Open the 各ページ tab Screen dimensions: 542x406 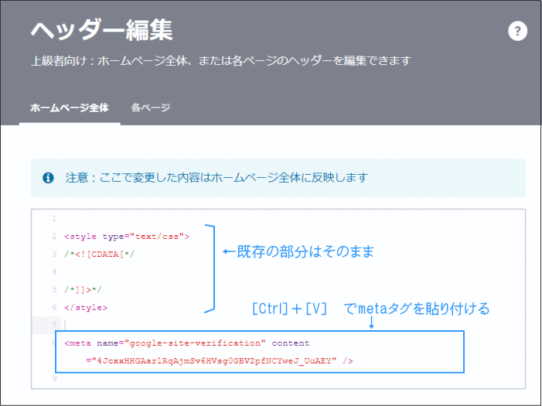point(150,107)
